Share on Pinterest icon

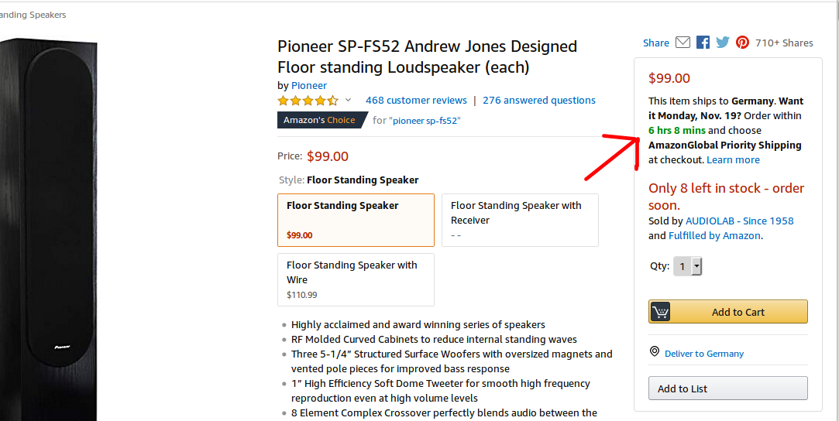coord(742,43)
